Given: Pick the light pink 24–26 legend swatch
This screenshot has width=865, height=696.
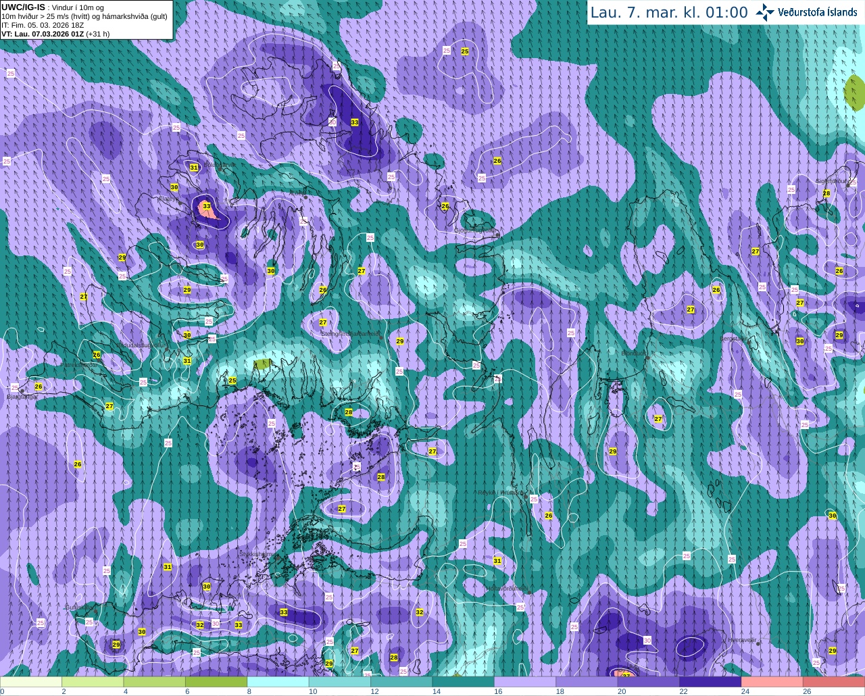Looking at the screenshot, I should click(772, 682).
